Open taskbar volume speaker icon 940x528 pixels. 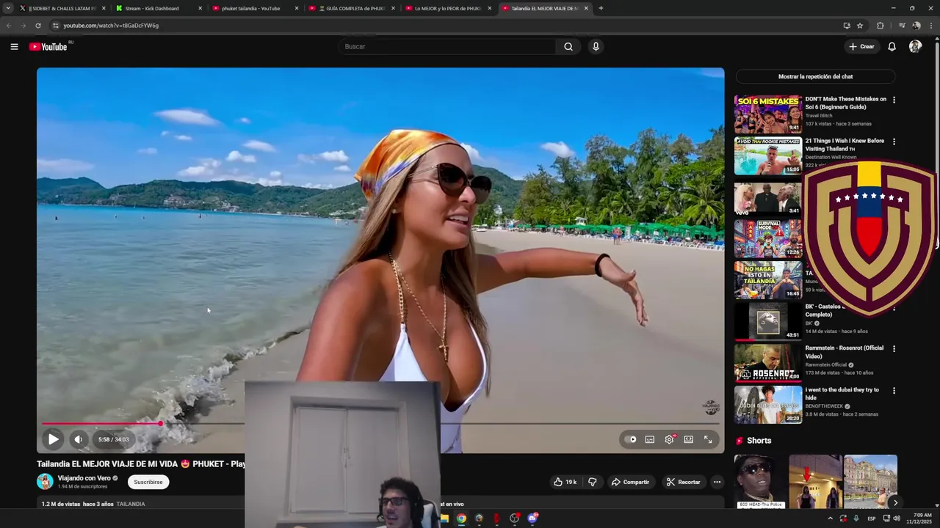(x=897, y=518)
